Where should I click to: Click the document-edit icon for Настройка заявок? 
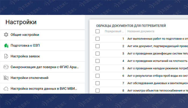click(x=6, y=56)
